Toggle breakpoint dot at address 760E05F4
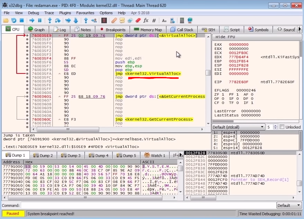The image size is (304, 219). tap(27, 58)
